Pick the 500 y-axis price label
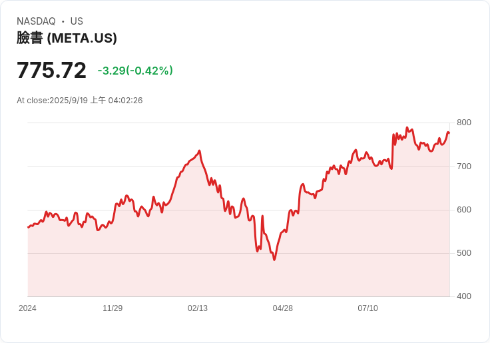The image size is (490, 343). [x=464, y=253]
